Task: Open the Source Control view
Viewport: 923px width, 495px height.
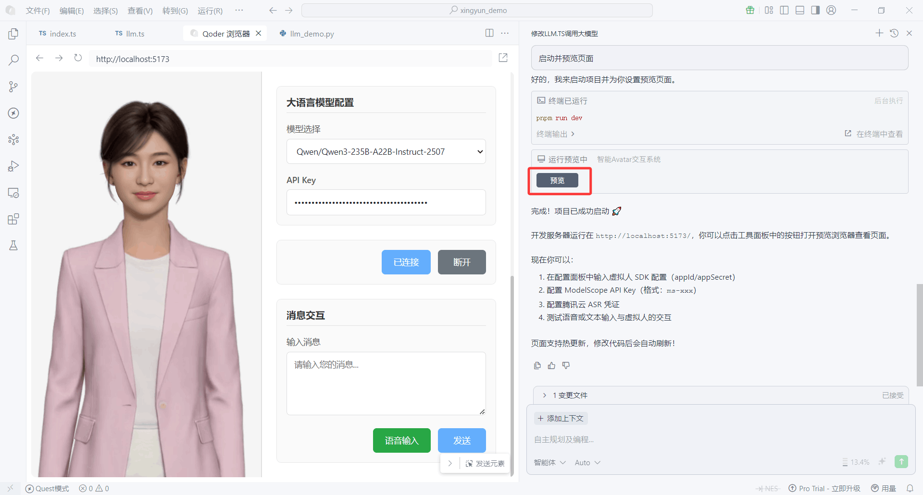Action: coord(13,87)
